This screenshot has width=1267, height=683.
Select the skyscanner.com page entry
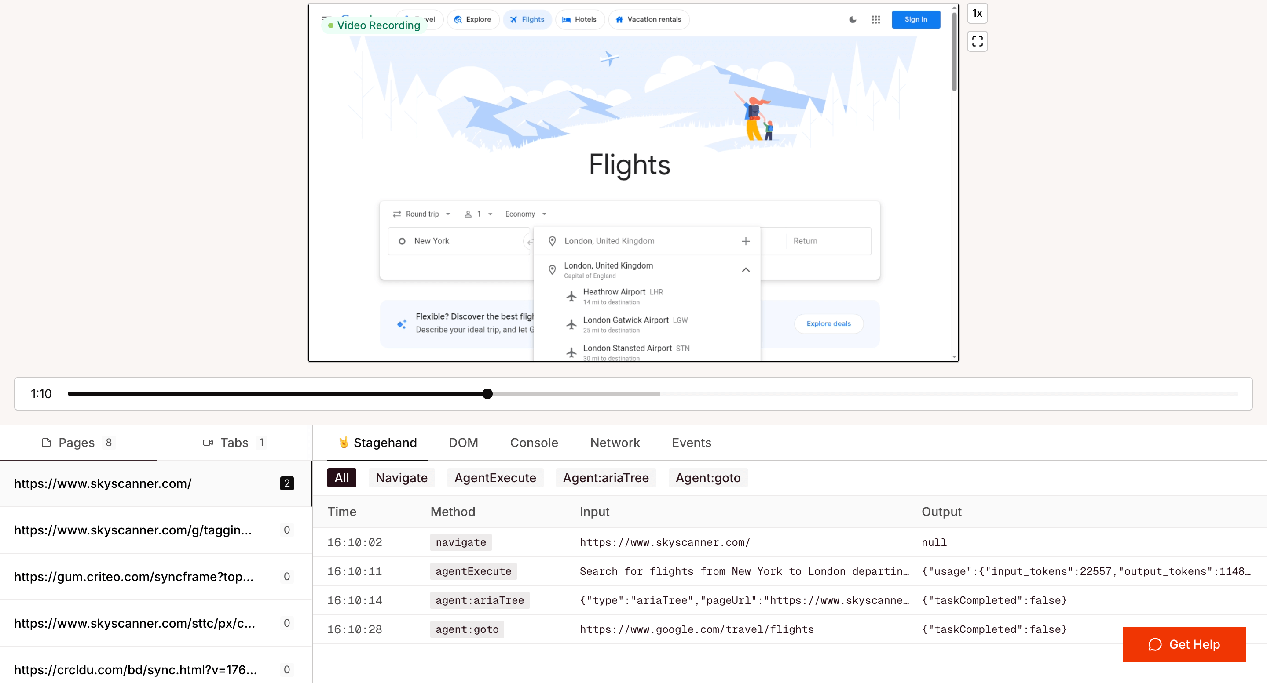tap(103, 483)
